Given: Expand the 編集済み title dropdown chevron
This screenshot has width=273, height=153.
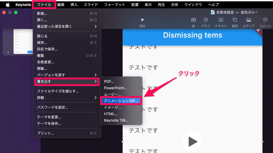Looking at the screenshot, I should [x=257, y=12].
